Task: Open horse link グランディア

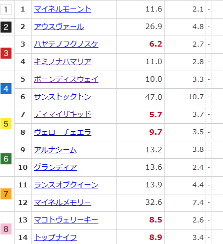Action: (55, 167)
